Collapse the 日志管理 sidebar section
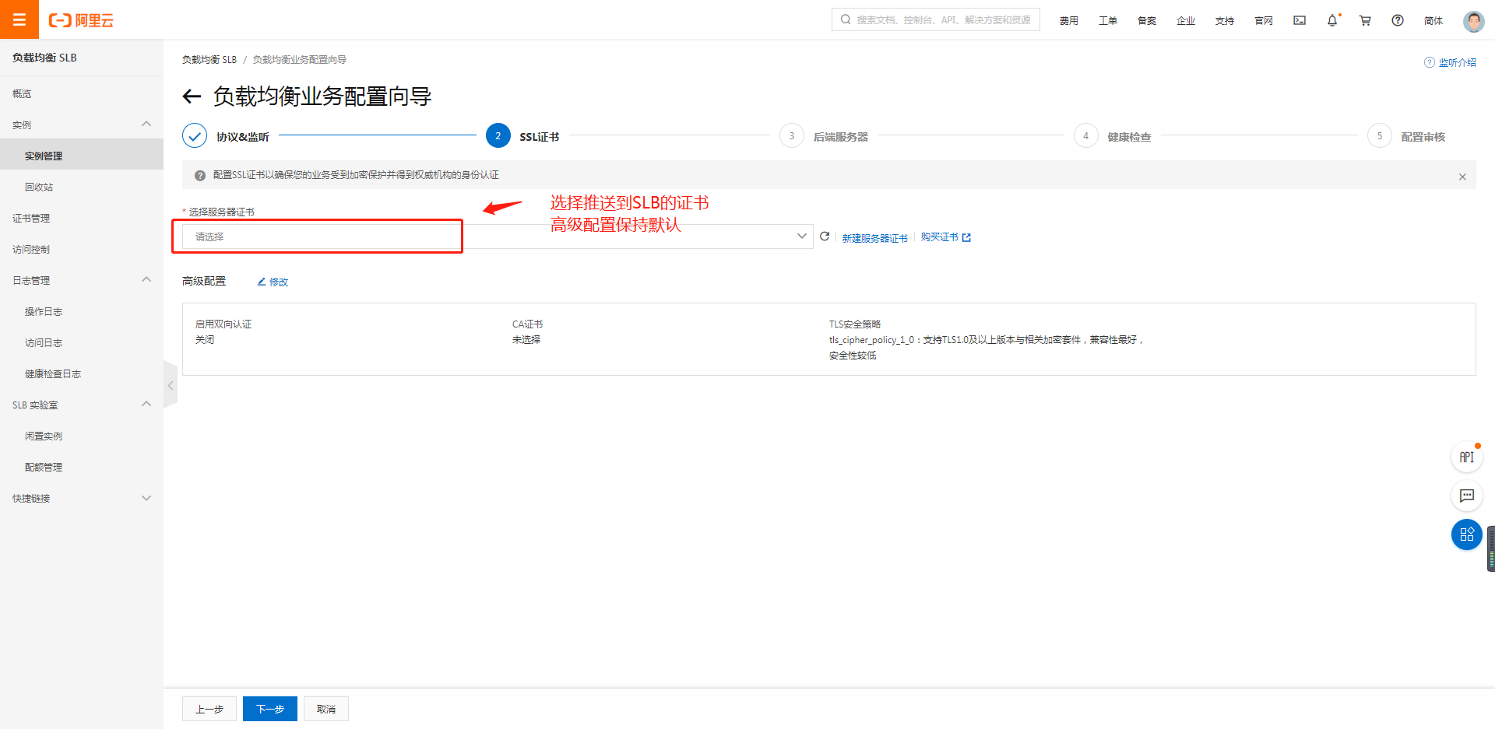 tap(146, 280)
